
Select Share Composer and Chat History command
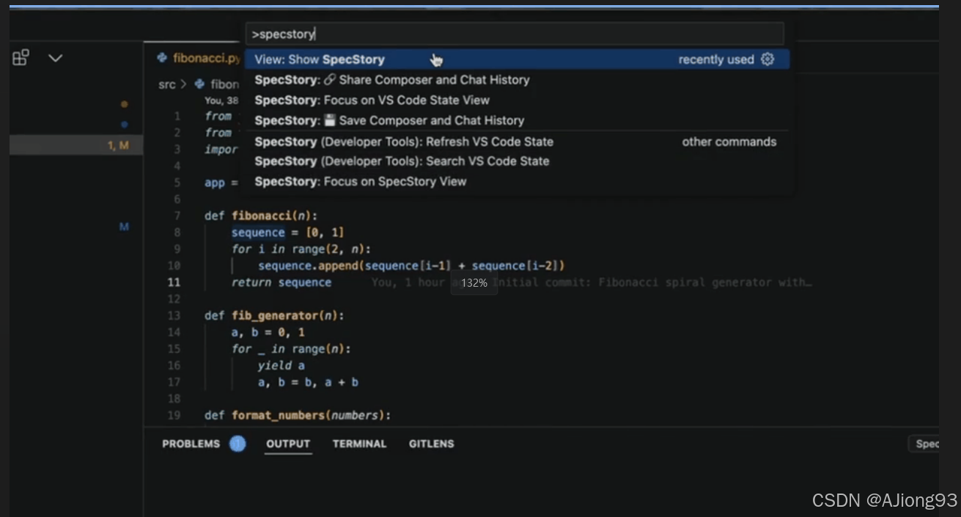click(517, 80)
